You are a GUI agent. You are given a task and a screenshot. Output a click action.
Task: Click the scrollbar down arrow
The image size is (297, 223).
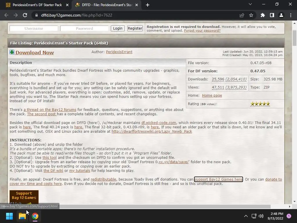pyautogui.click(x=295, y=202)
